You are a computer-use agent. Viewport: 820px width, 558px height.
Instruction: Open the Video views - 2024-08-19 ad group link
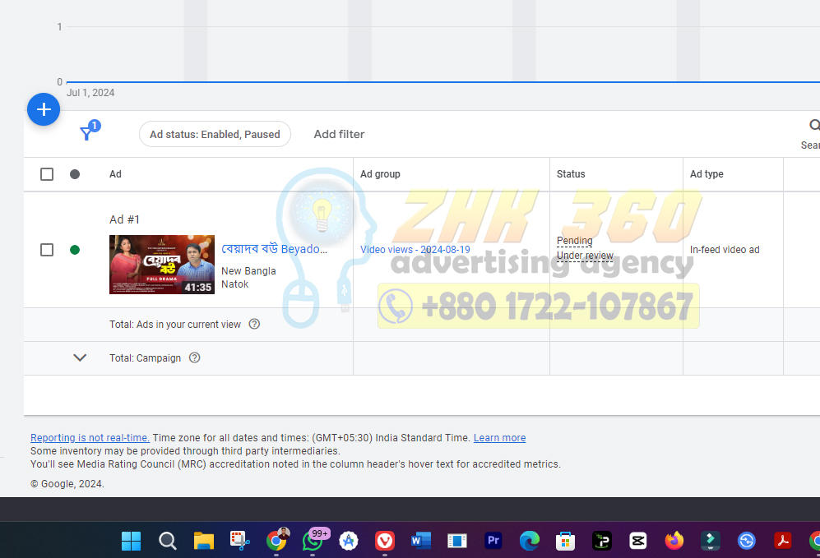[x=415, y=250]
